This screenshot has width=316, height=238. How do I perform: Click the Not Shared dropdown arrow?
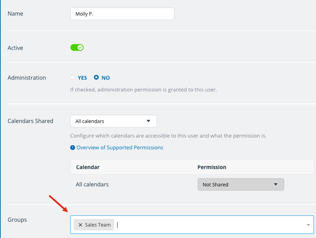pyautogui.click(x=276, y=184)
